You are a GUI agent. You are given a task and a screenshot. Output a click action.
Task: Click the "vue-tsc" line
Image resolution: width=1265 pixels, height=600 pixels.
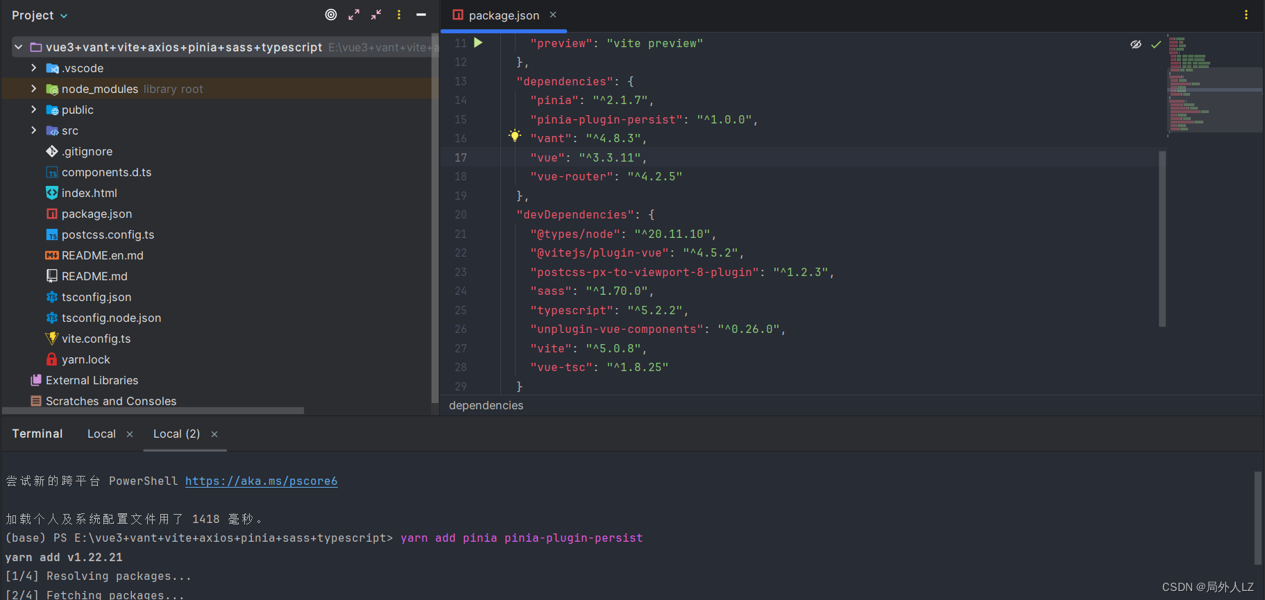(599, 368)
